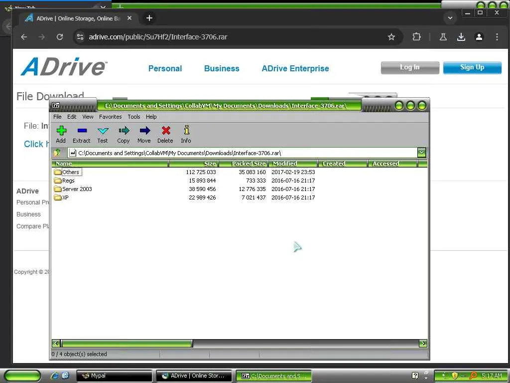This screenshot has width=510, height=383.
Task: Click the scroll right arrow in 7-Zip
Action: click(423, 343)
